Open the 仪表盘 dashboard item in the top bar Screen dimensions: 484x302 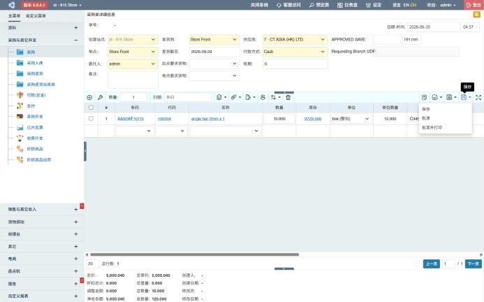pos(347,5)
